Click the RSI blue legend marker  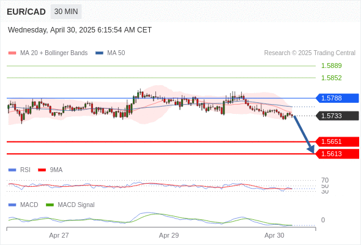click(12, 170)
